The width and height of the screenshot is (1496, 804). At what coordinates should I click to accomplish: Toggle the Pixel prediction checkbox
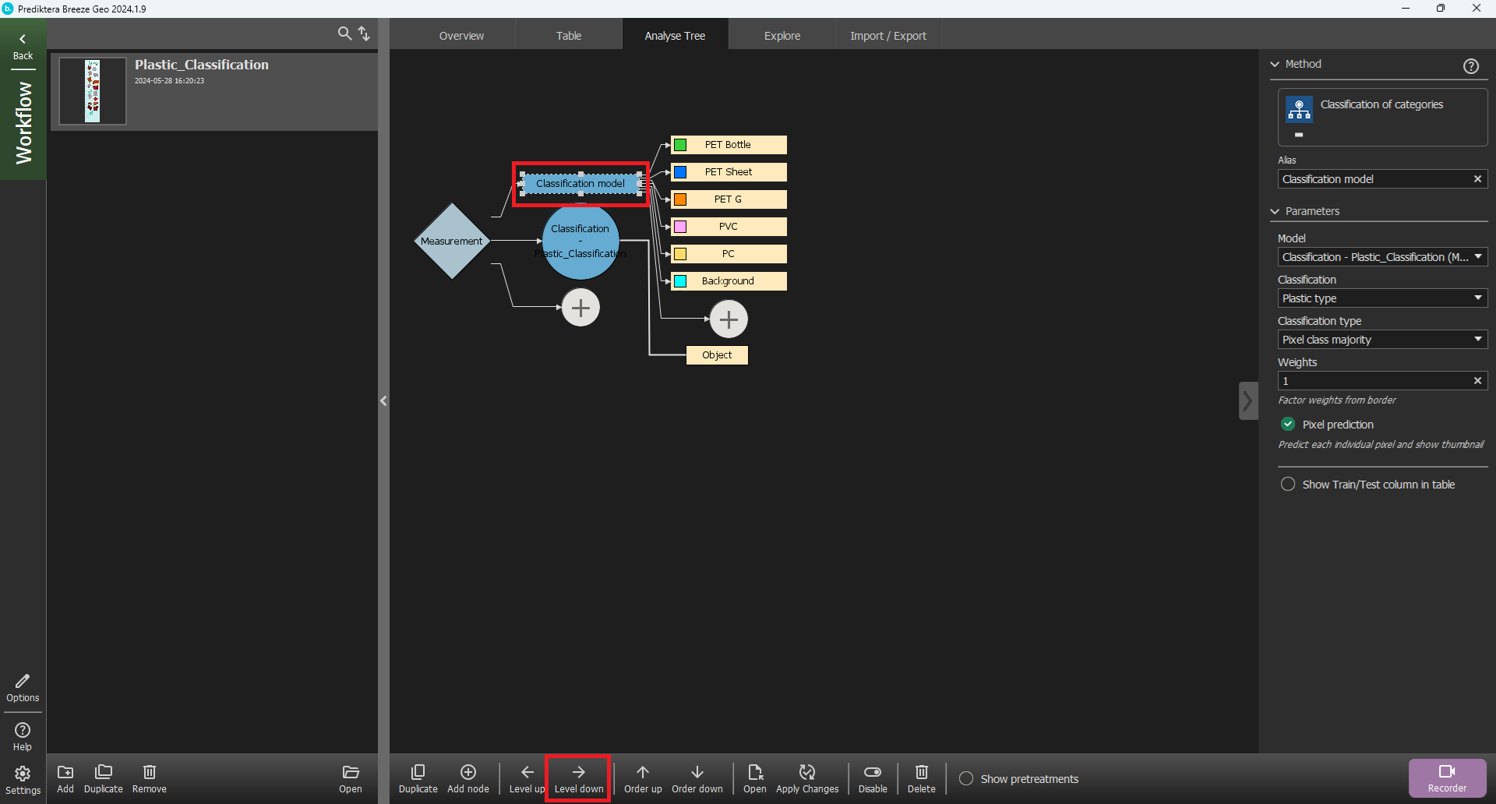click(x=1288, y=424)
